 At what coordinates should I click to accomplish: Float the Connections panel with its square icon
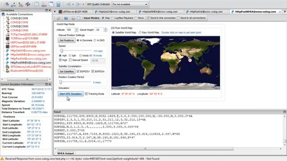[47, 10]
